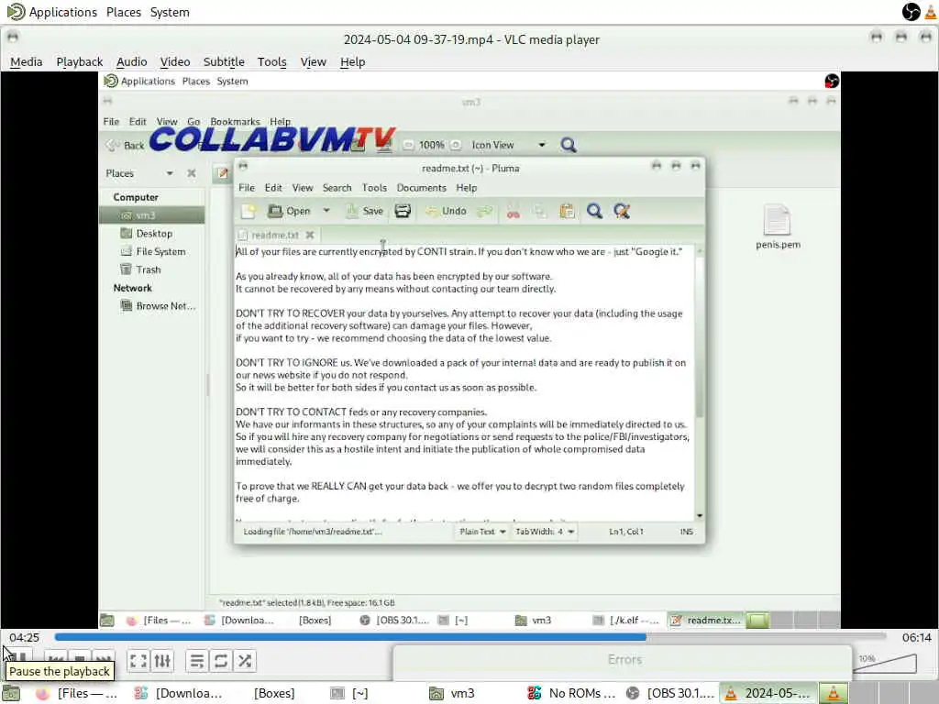Image resolution: width=939 pixels, height=704 pixels.
Task: Open the Plain Text language dropdown in Pluma
Action: coord(482,532)
